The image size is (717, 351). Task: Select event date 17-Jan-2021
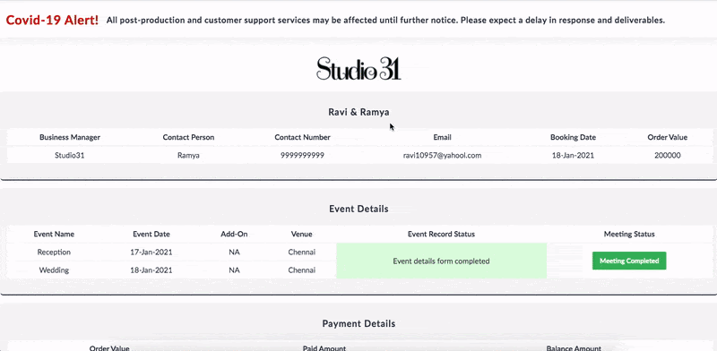coord(151,252)
